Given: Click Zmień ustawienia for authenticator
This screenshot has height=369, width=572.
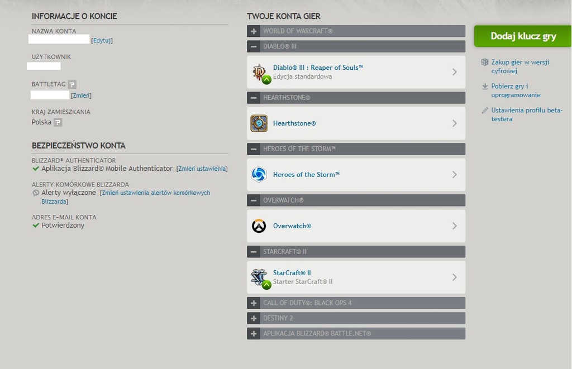Looking at the screenshot, I should 202,169.
